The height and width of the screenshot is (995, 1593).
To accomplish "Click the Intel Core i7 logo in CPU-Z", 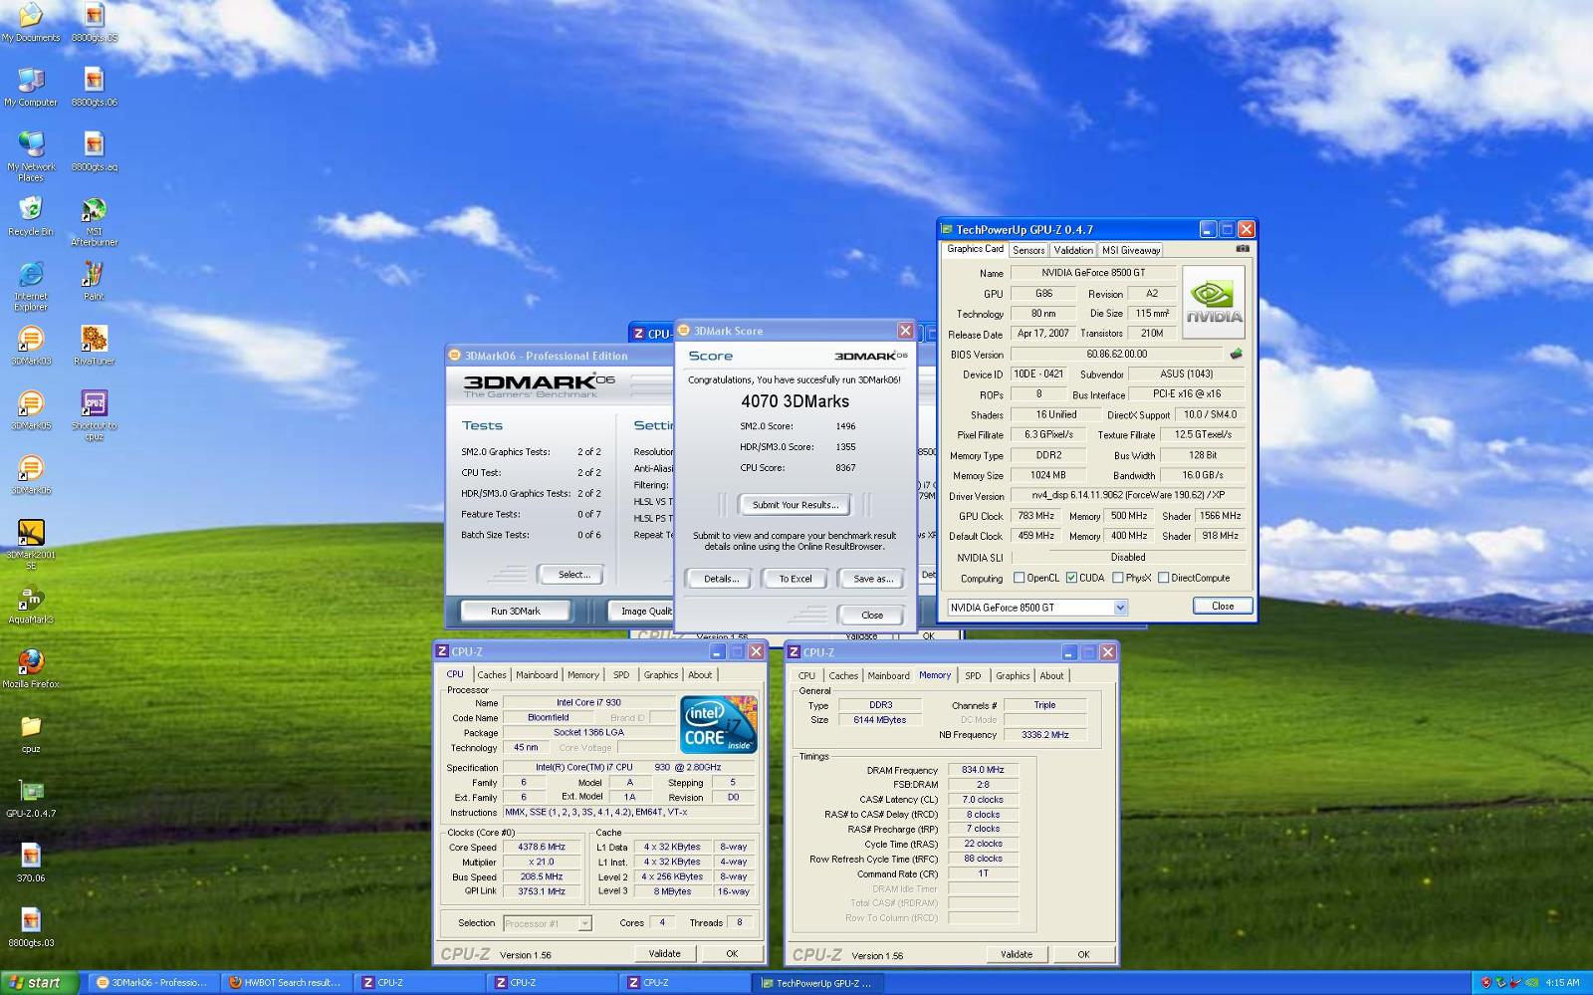I will pyautogui.click(x=719, y=725).
